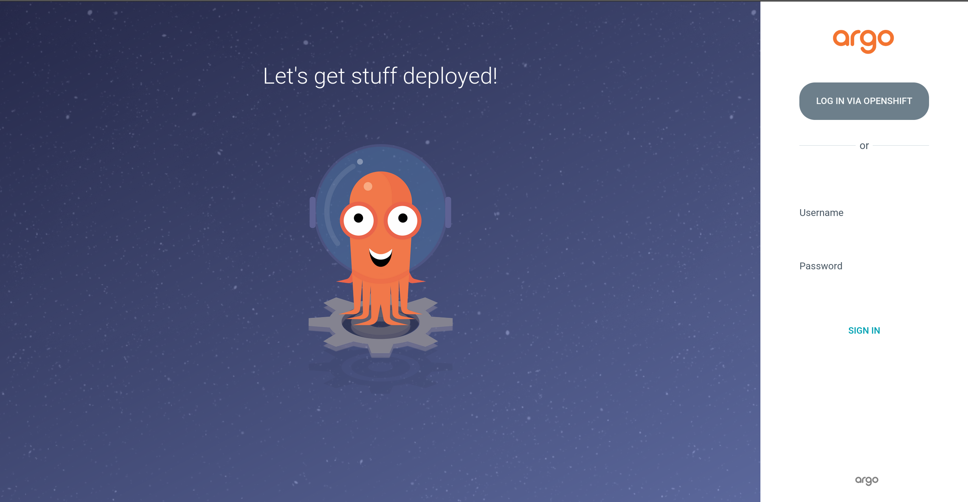Viewport: 968px width, 502px height.
Task: Click the Password label text
Action: [821, 266]
